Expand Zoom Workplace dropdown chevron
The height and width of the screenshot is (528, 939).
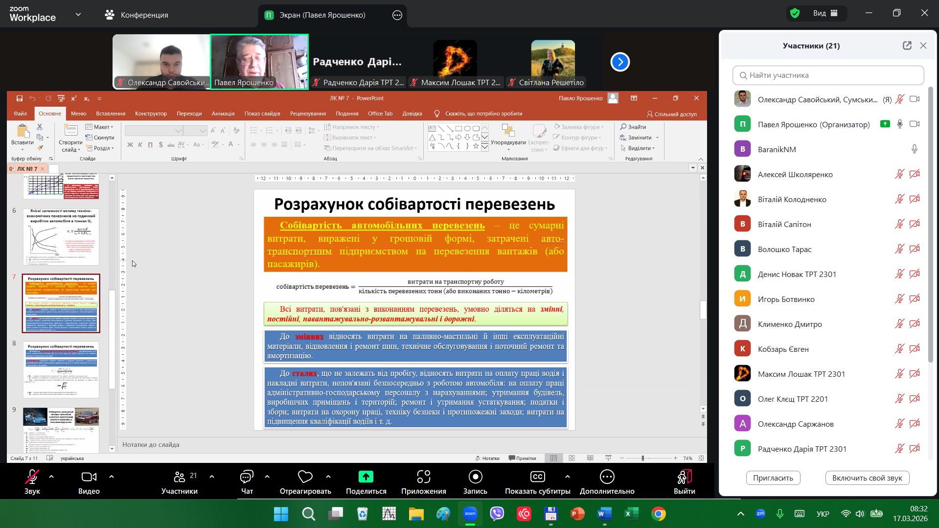click(x=78, y=15)
